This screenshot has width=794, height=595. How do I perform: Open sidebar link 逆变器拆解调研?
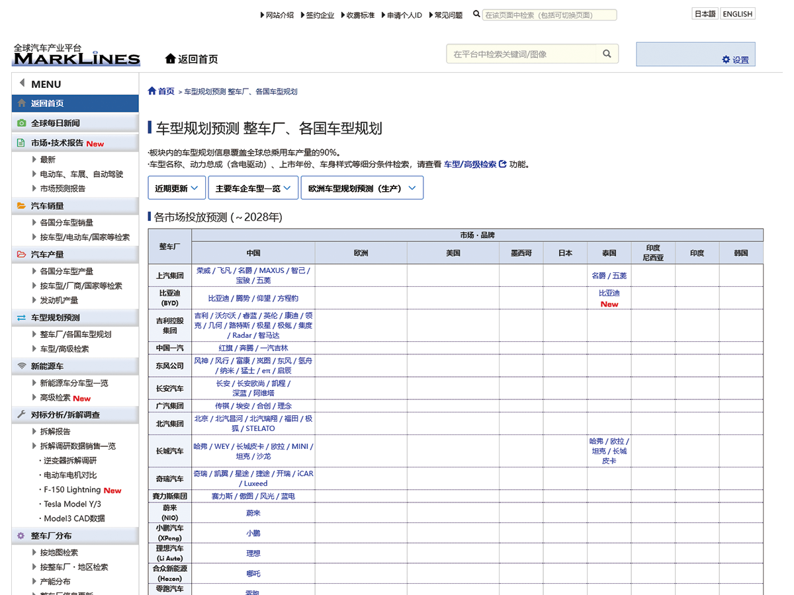69,461
